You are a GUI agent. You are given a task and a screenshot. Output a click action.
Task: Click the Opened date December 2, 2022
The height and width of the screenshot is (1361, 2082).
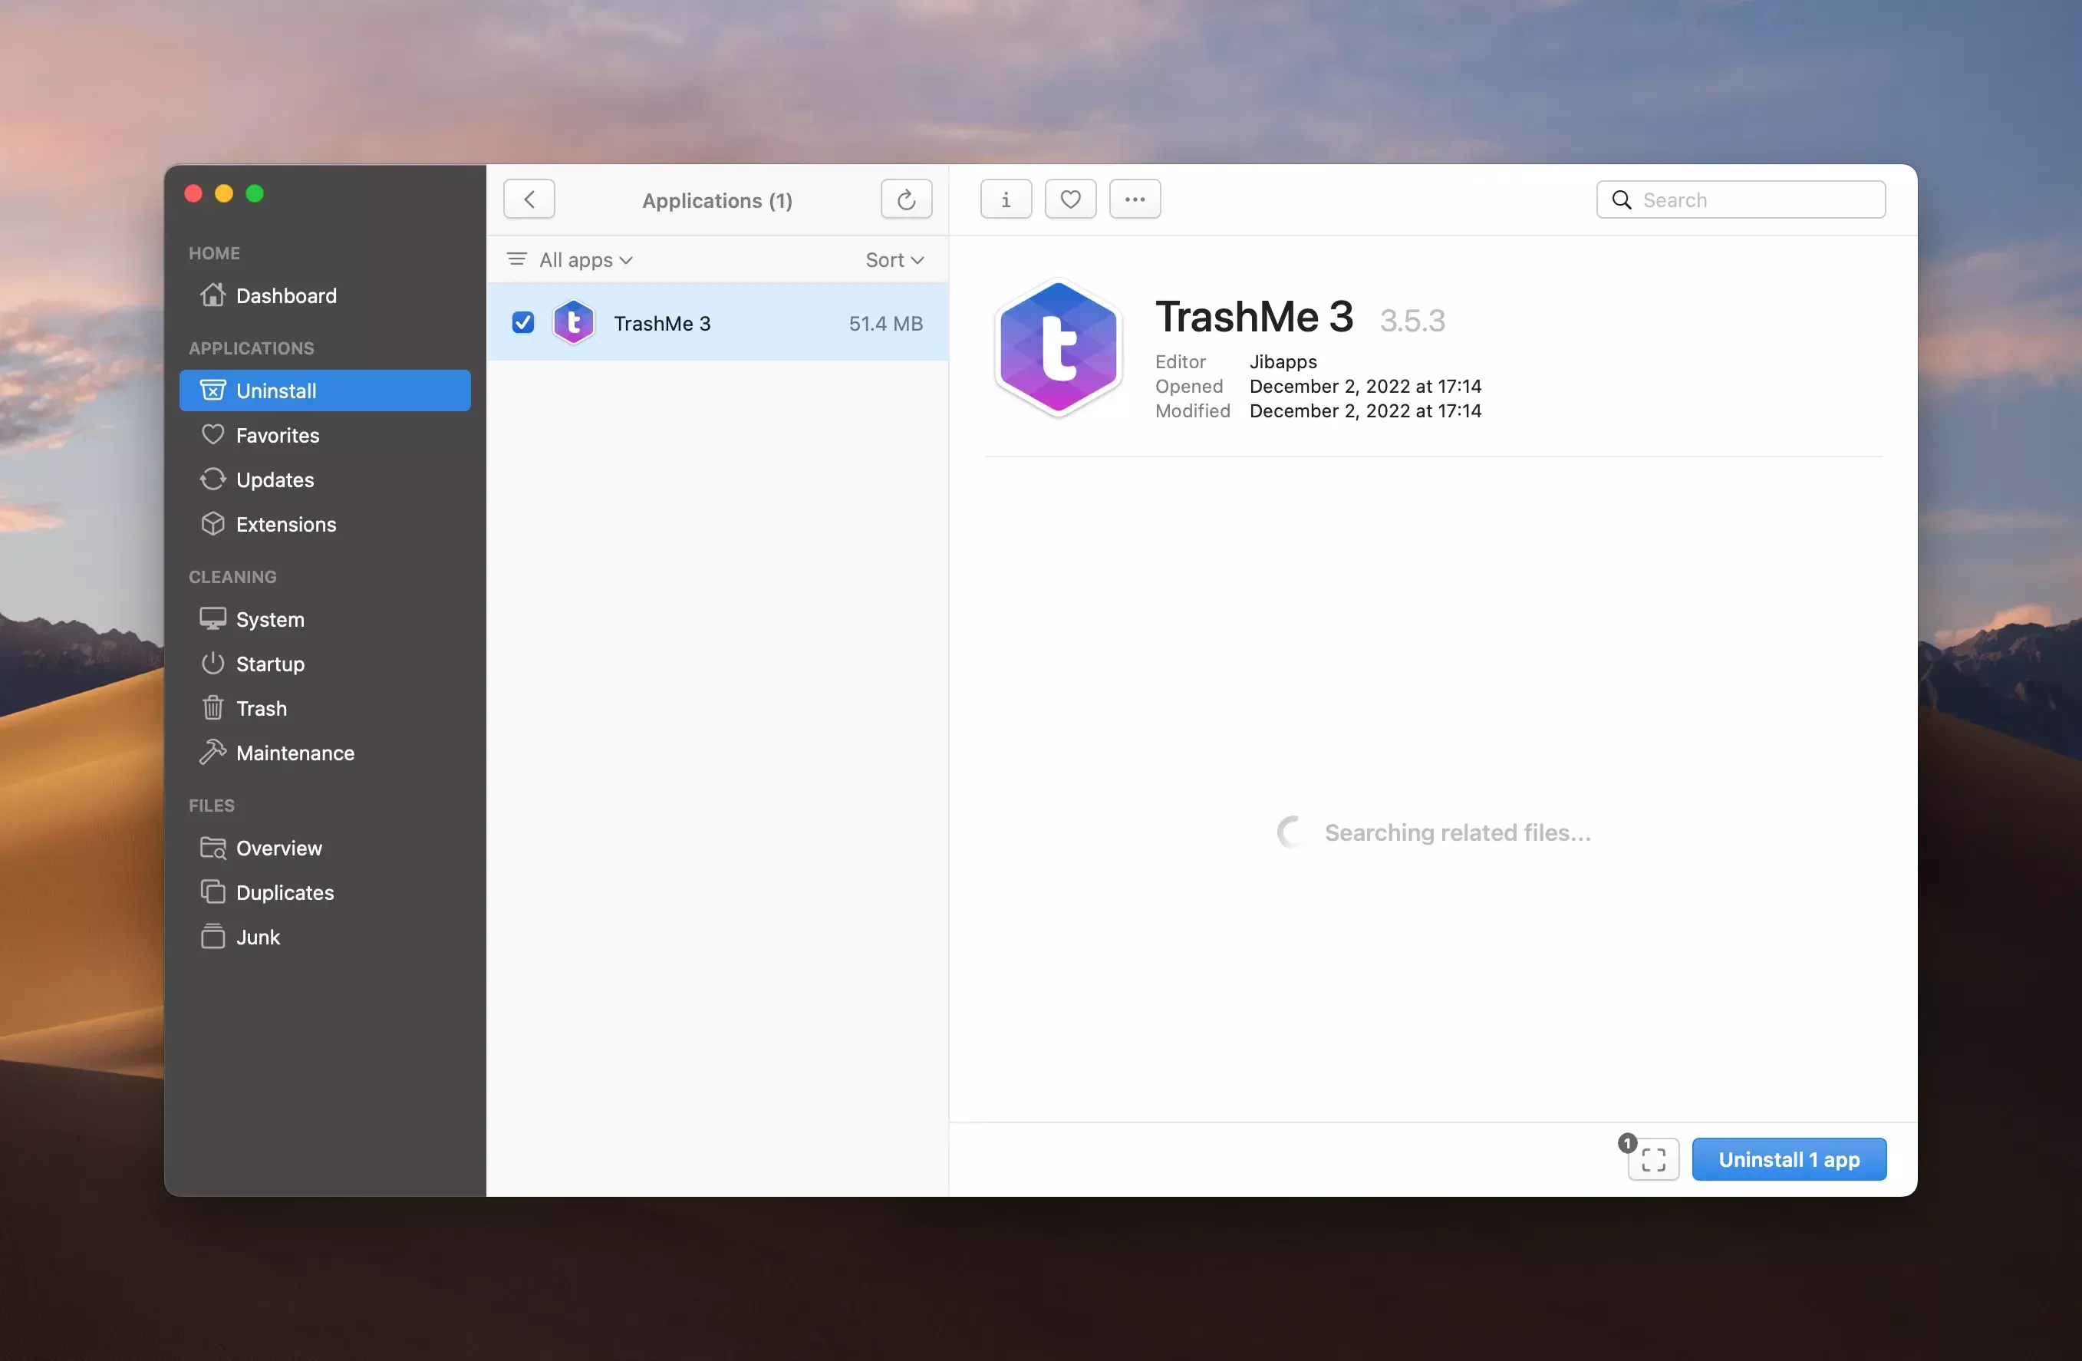point(1365,386)
